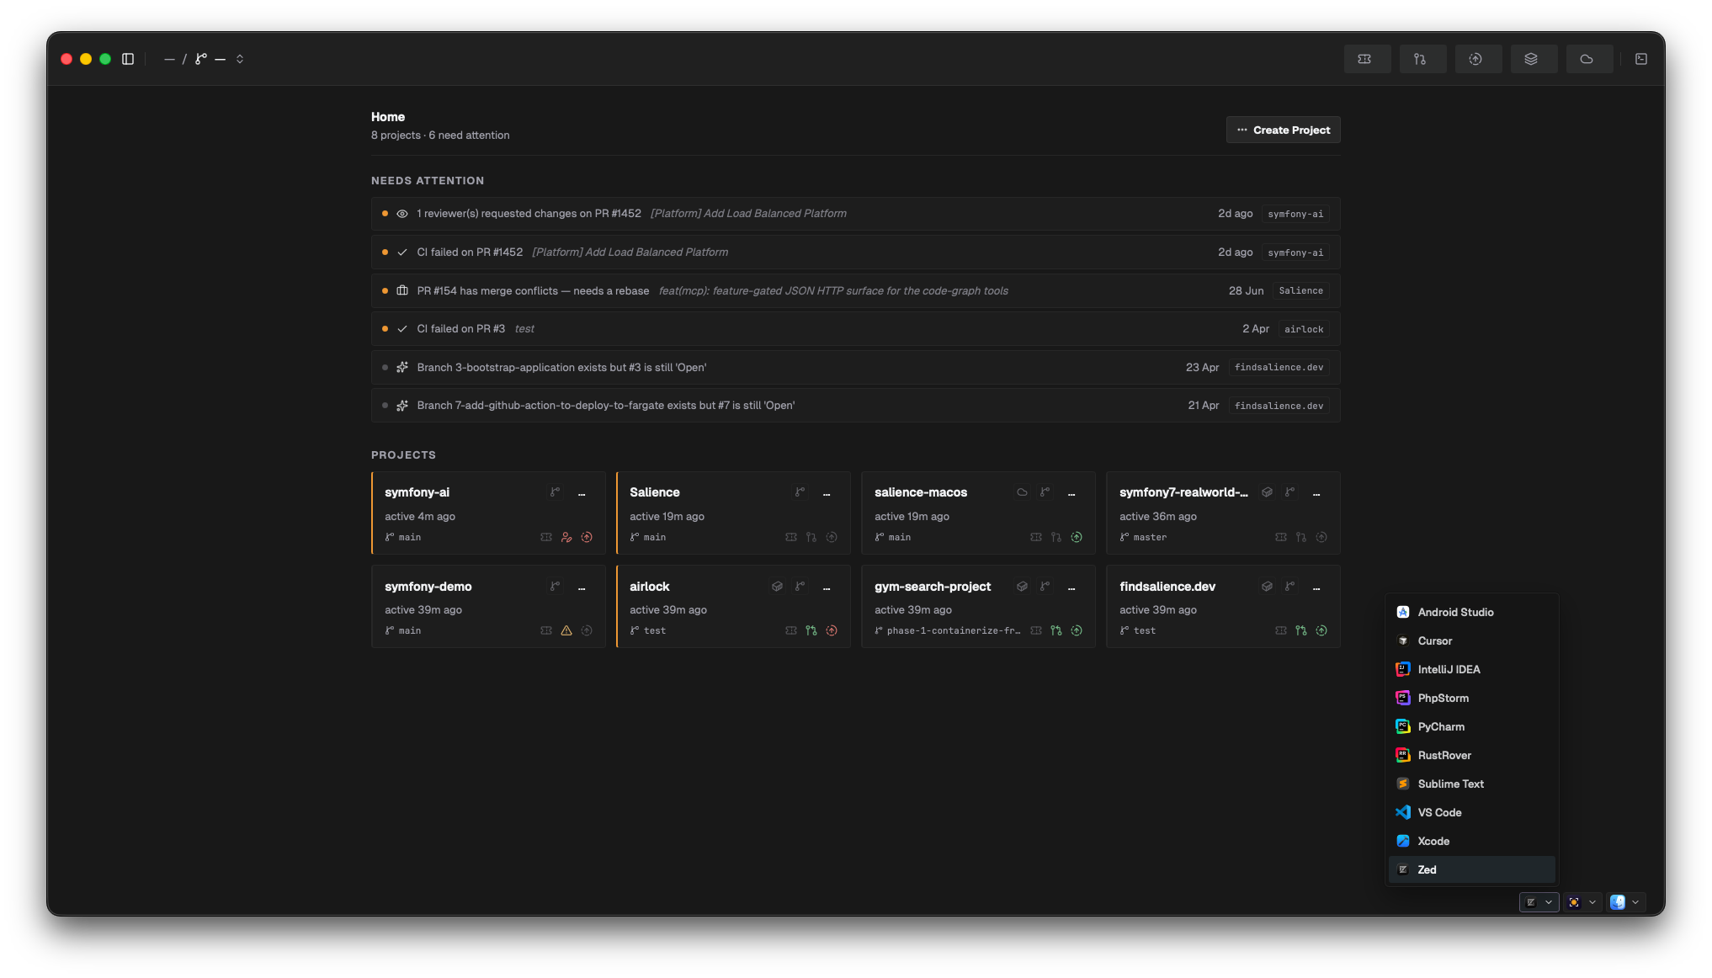Click the green pull request icon on airlock card
The image size is (1712, 978).
tap(811, 630)
